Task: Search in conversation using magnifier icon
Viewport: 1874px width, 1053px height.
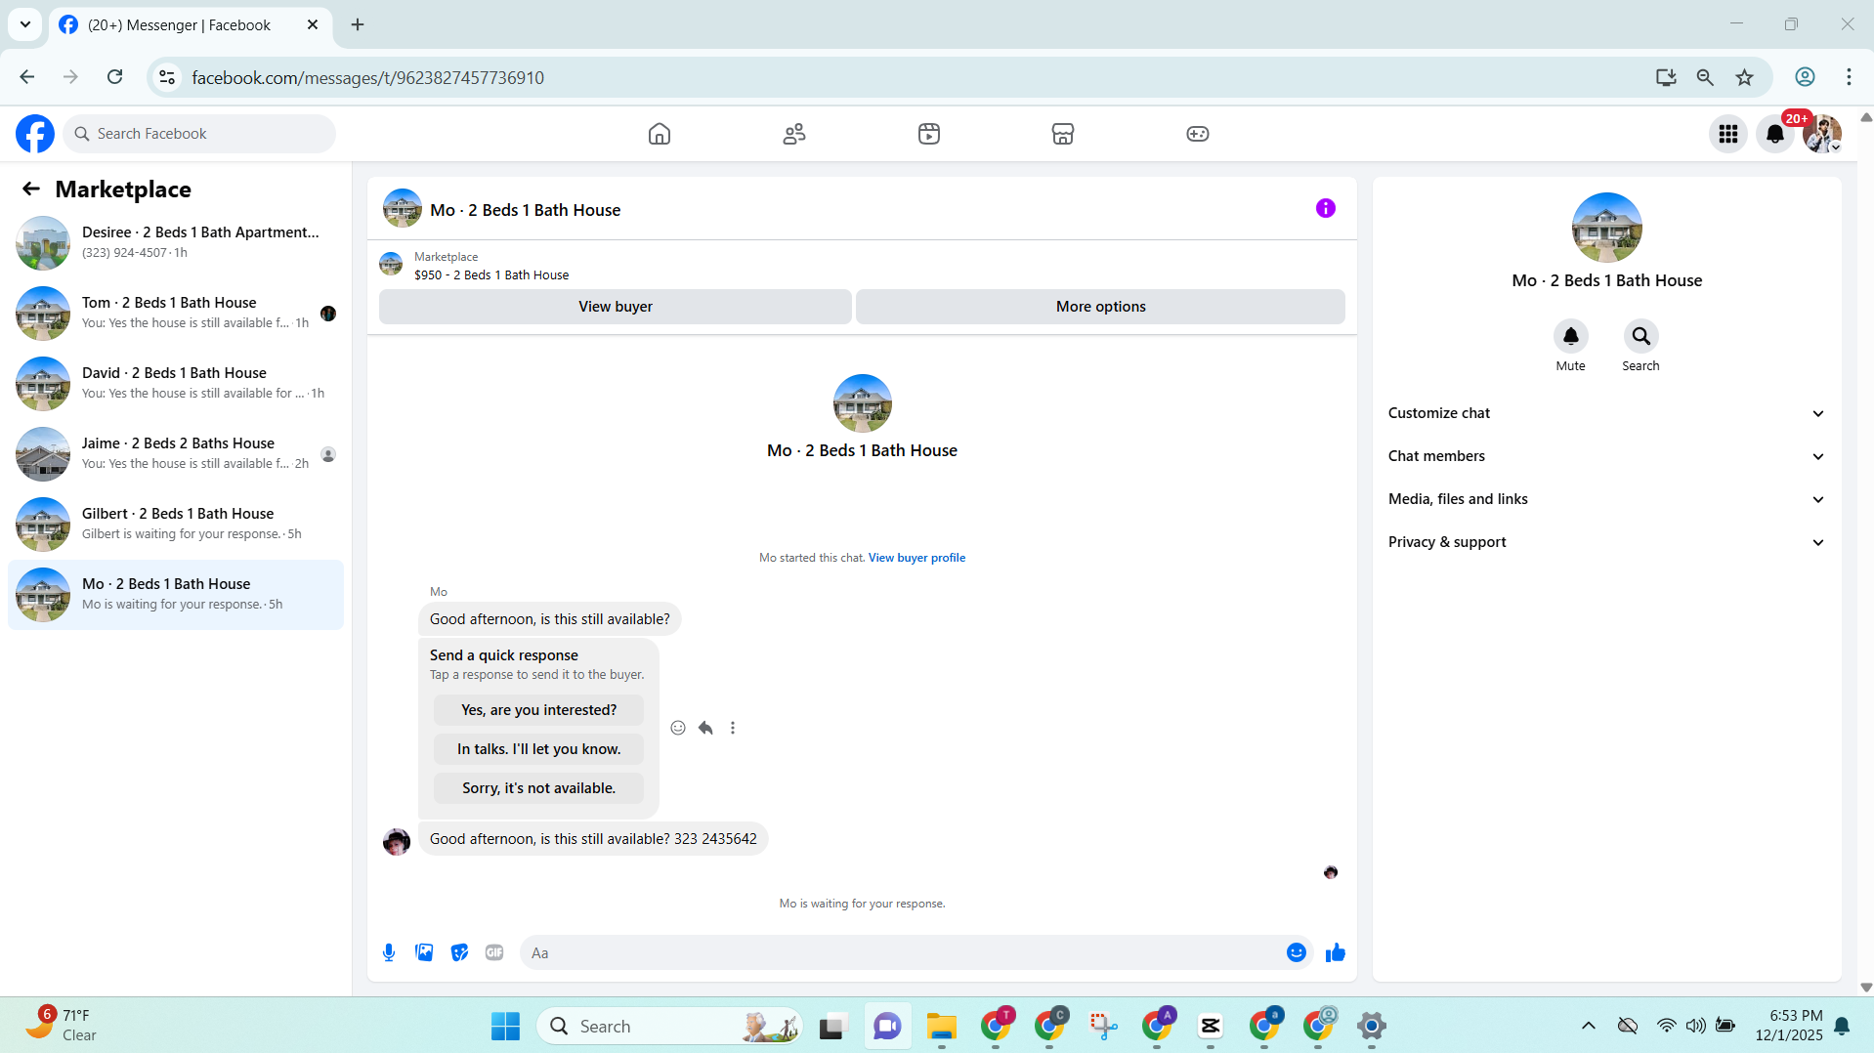Action: [x=1641, y=336]
